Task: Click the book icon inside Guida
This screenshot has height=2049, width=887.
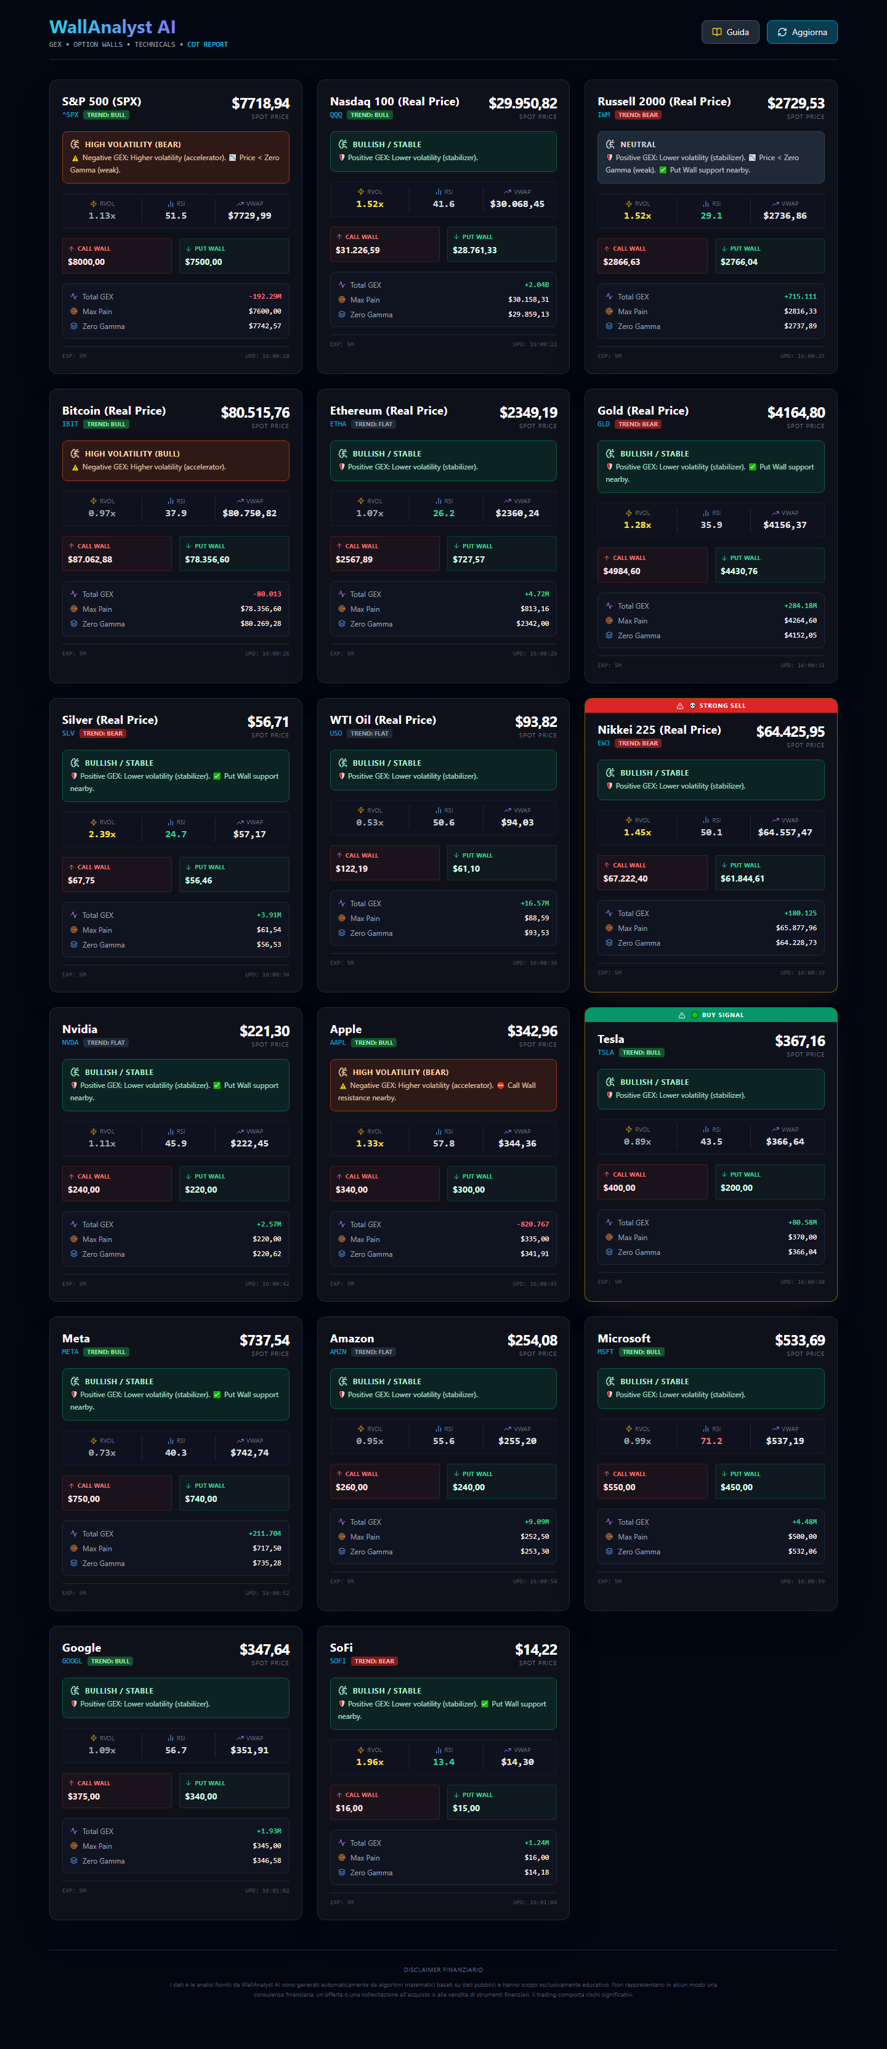Action: 717,32
